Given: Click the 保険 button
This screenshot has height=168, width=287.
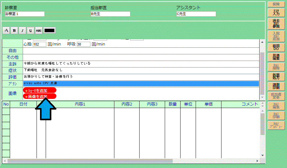Looking at the screenshot, I should (x=276, y=4).
